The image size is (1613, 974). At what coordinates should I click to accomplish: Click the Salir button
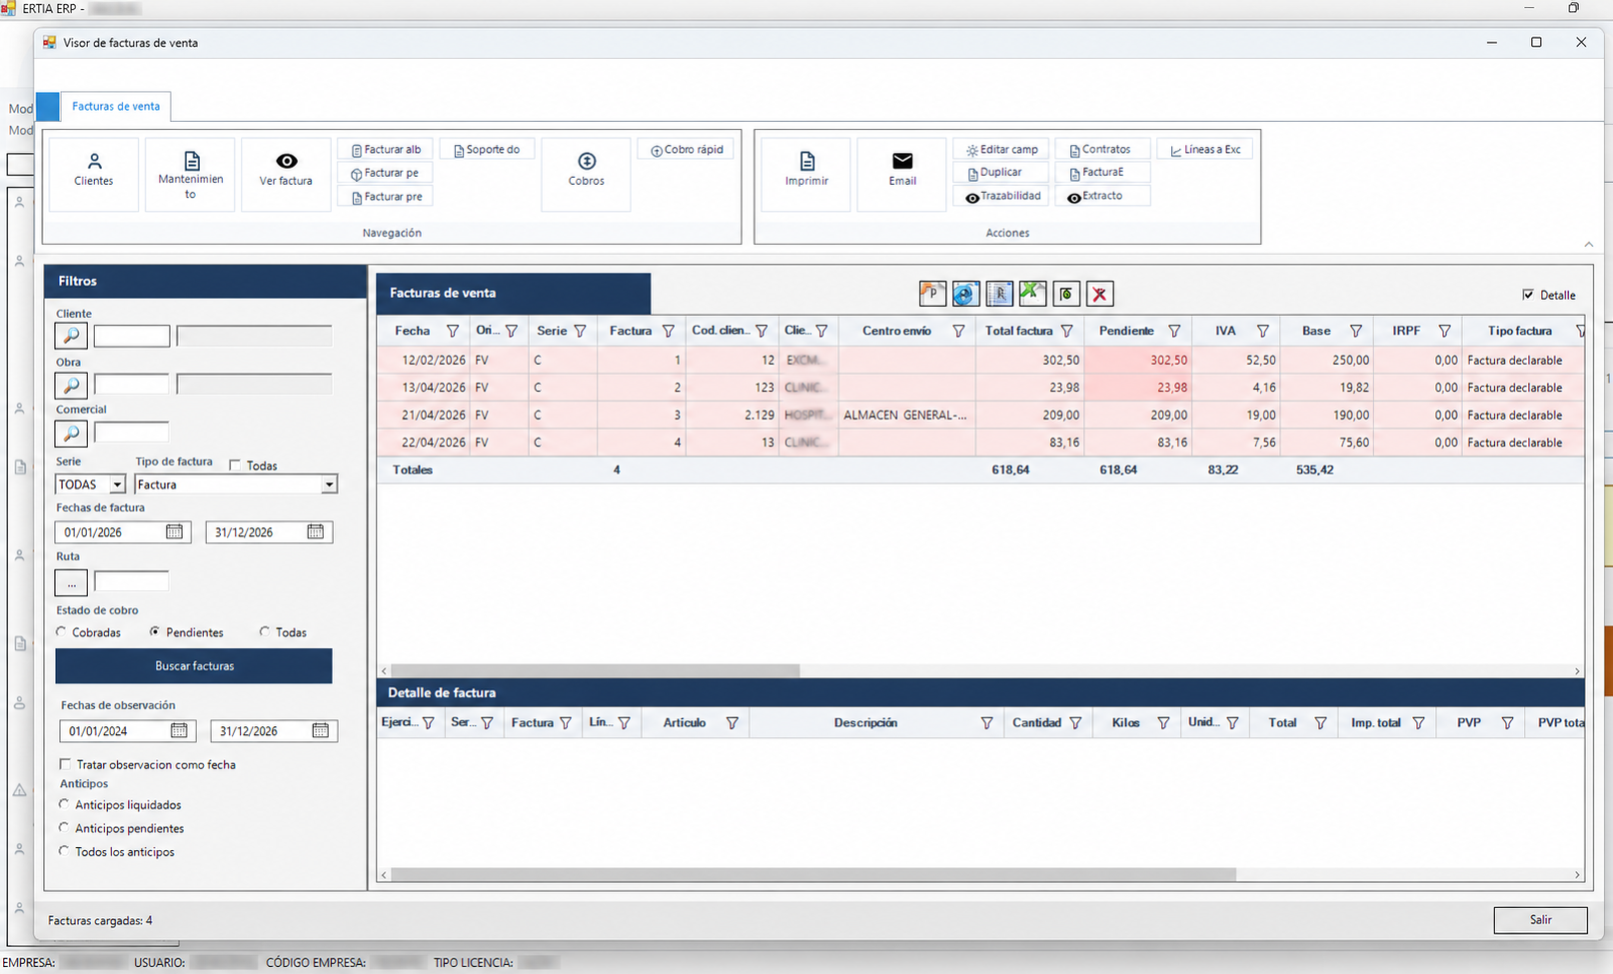1540,920
